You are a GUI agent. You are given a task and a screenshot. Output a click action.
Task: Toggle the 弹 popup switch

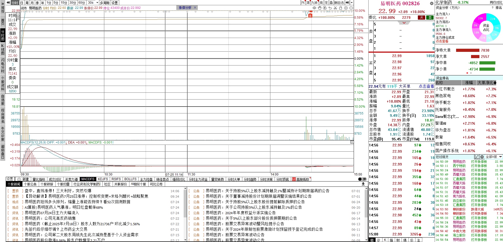[362, 179]
